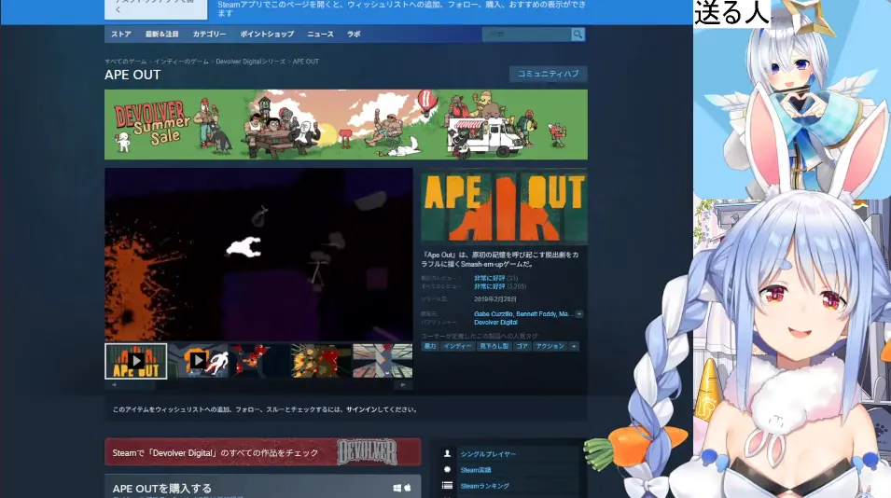Image resolution: width=891 pixels, height=498 pixels.
Task: Select the orange explosion screenshot thumbnail
Action: click(x=321, y=361)
